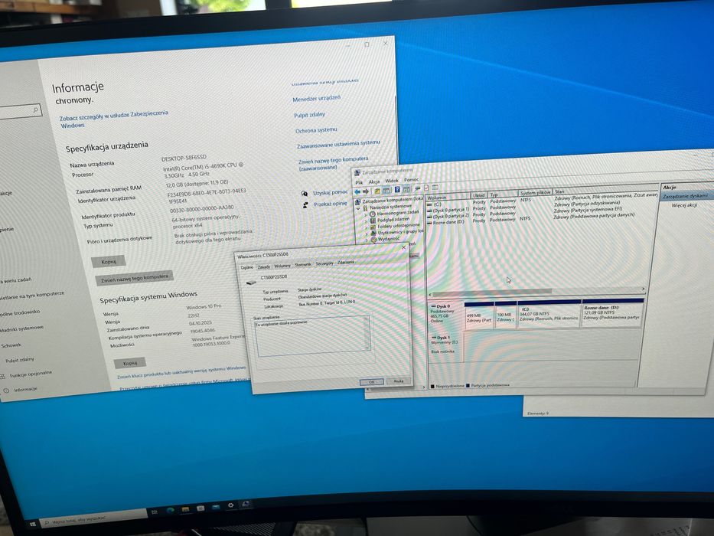Click the Przekaż opinię feedback icon
Viewport: 714px width, 536px height.
305,205
